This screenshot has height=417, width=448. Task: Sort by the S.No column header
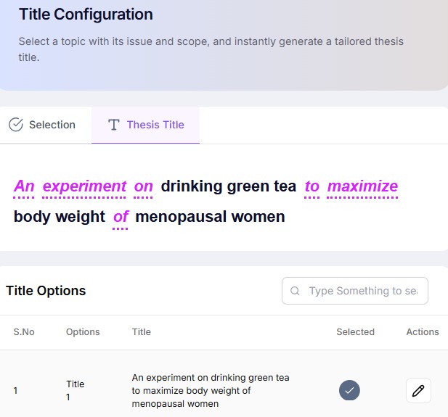(24, 332)
